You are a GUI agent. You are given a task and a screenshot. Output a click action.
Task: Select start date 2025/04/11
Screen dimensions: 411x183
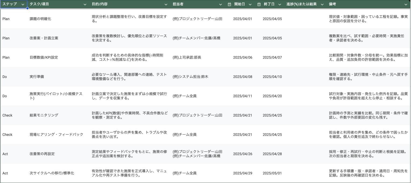pyautogui.click(x=243, y=96)
